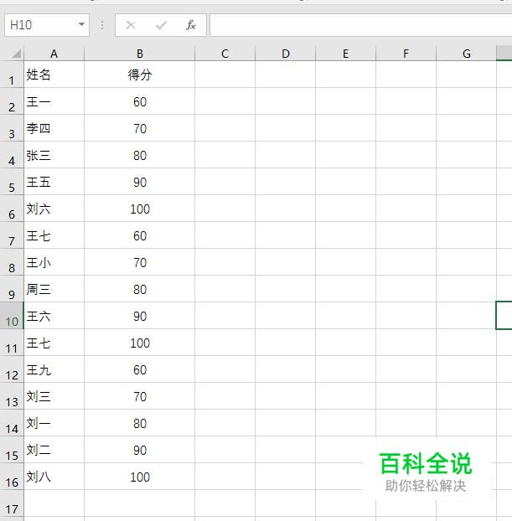Click score 80 in 刘一 row
The image size is (512, 521).
point(140,423)
